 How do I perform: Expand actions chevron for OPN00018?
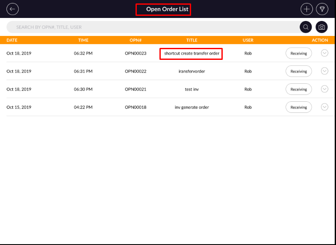pyautogui.click(x=324, y=107)
